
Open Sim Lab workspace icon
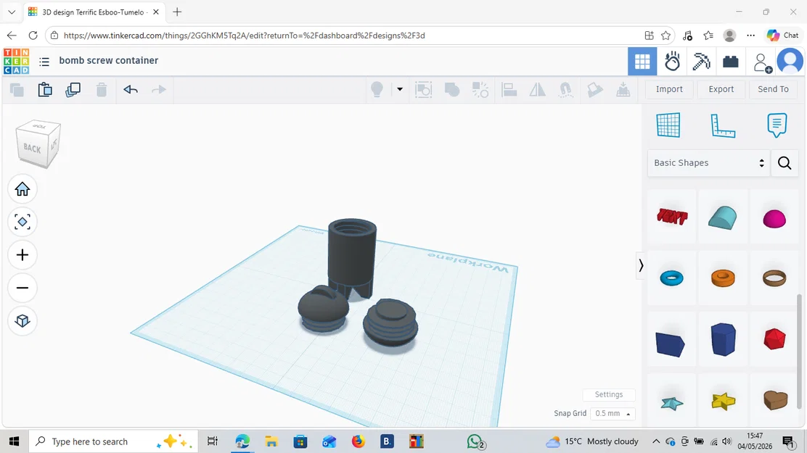672,62
